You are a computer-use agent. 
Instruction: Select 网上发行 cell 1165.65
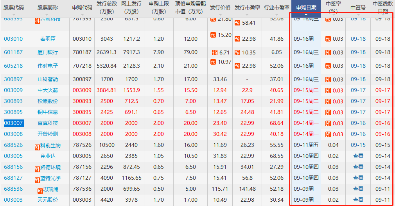point(131,178)
